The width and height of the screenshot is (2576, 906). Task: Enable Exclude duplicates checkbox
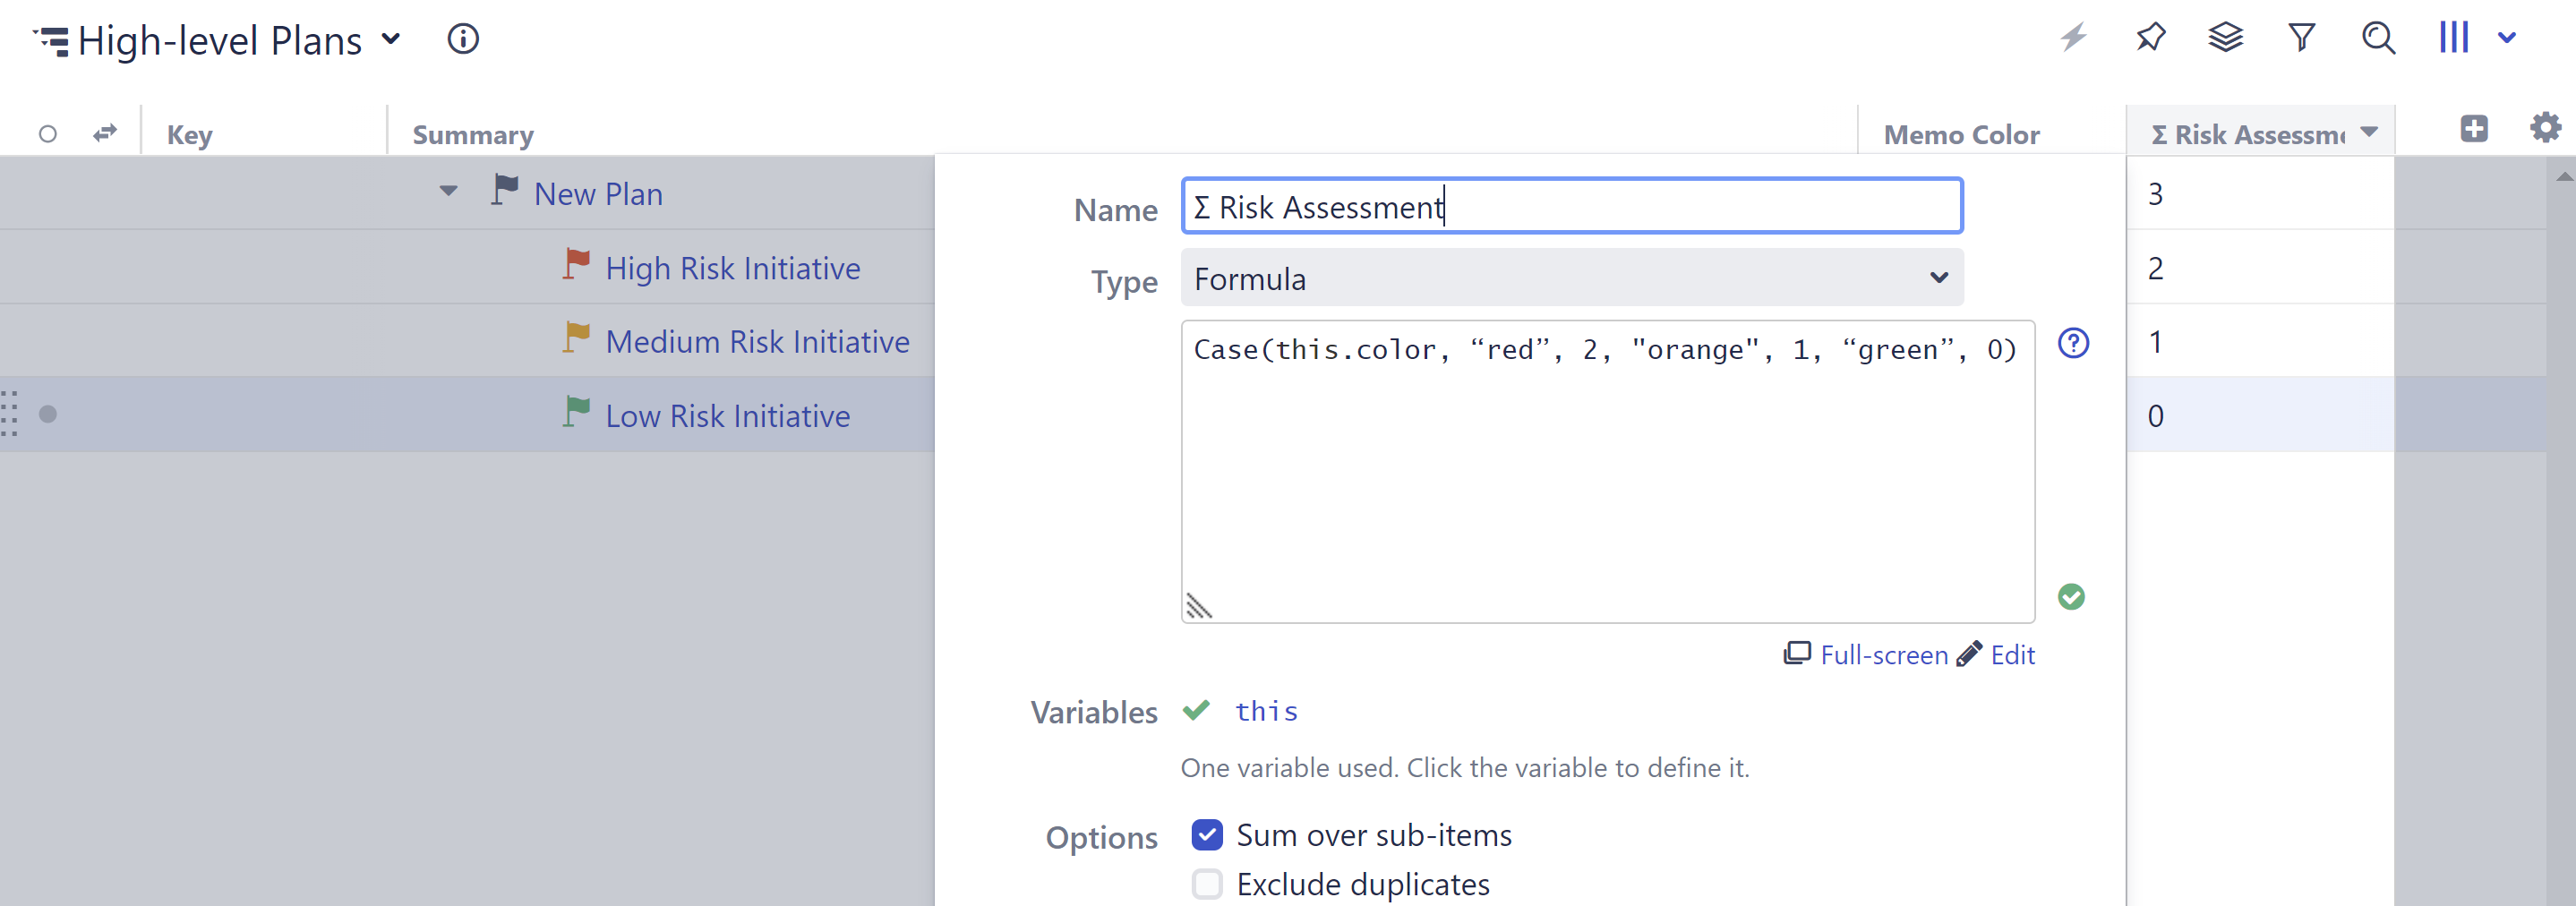tap(1207, 884)
